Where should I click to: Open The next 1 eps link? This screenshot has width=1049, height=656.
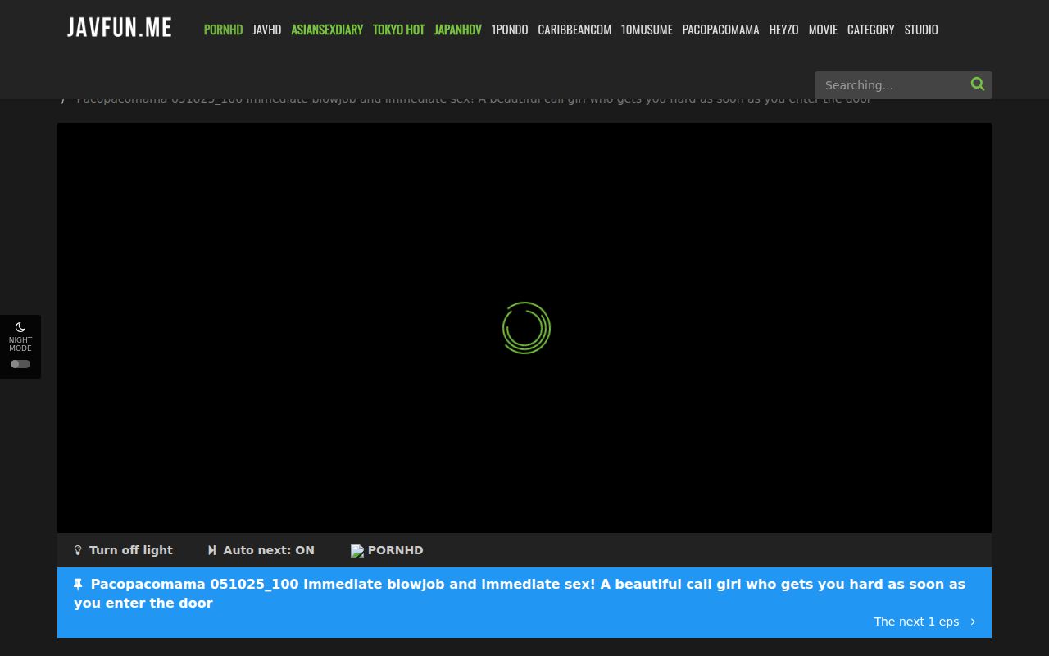916,622
